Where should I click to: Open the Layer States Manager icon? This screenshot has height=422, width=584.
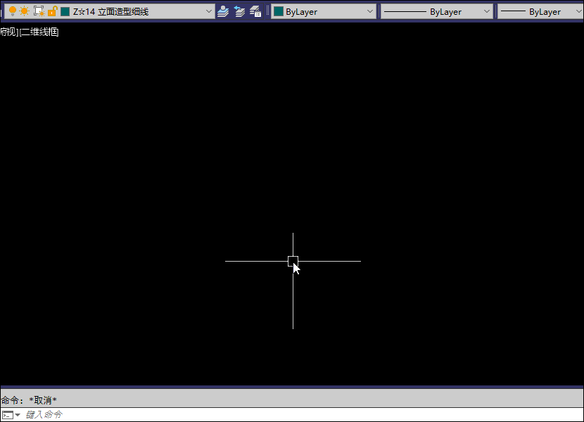click(255, 11)
